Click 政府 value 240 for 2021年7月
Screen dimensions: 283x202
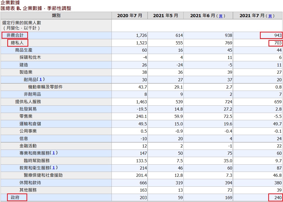coord(278,198)
